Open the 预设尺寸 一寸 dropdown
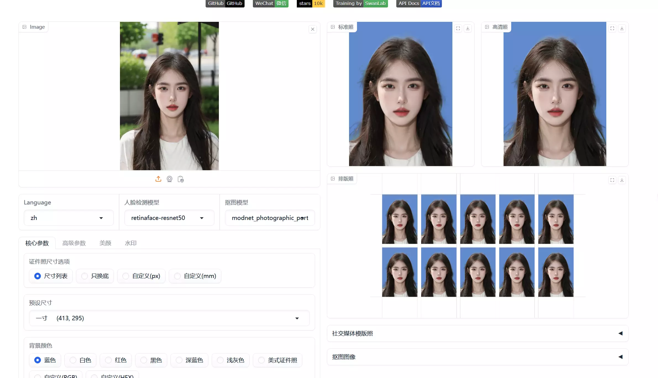This screenshot has width=658, height=378. [169, 318]
